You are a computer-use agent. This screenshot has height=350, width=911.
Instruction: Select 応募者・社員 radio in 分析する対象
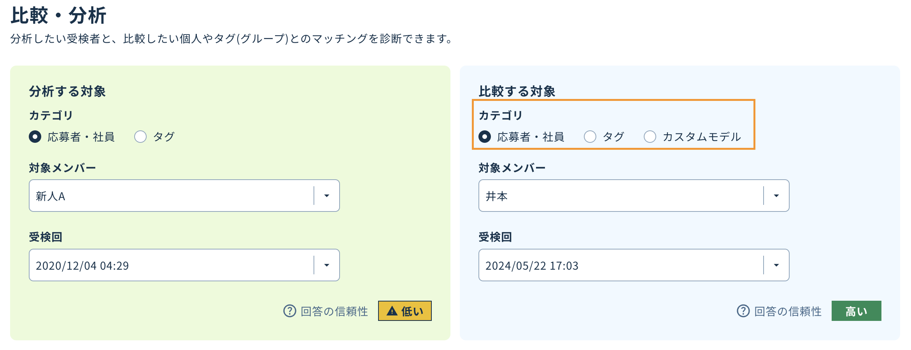[x=35, y=137]
